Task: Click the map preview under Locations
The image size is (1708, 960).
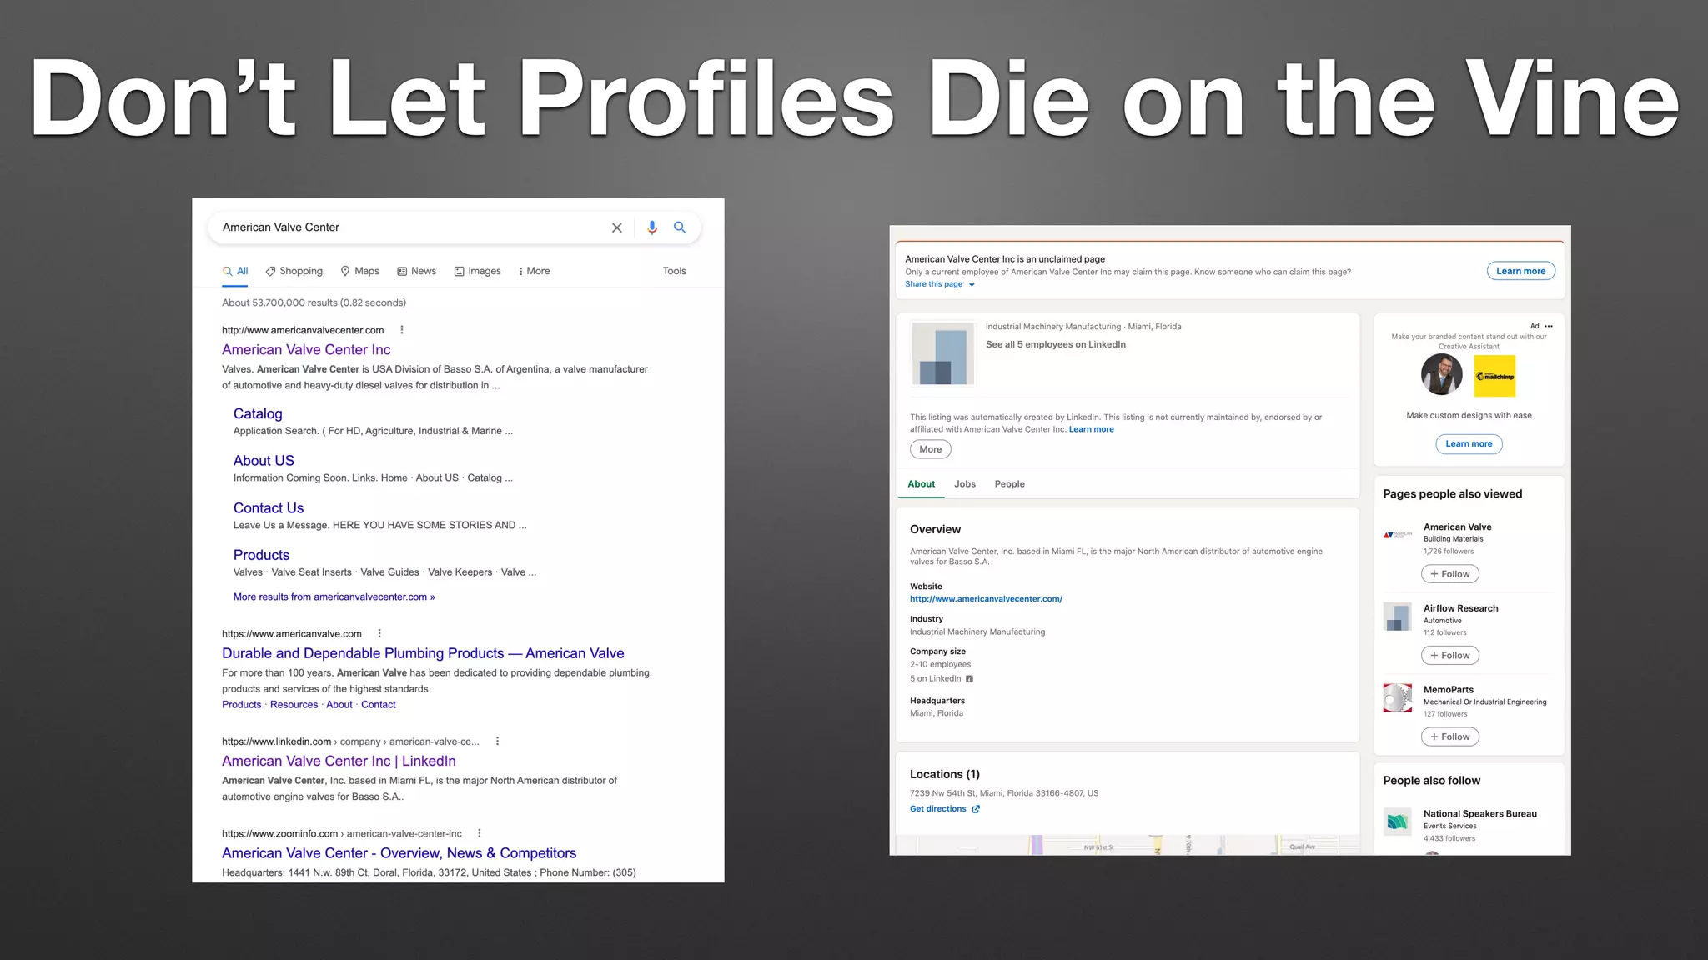Action: click(1128, 845)
